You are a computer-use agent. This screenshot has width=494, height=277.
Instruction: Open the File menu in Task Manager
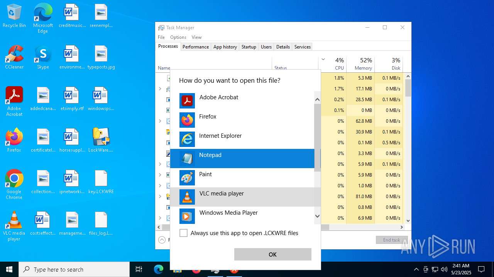click(x=161, y=37)
